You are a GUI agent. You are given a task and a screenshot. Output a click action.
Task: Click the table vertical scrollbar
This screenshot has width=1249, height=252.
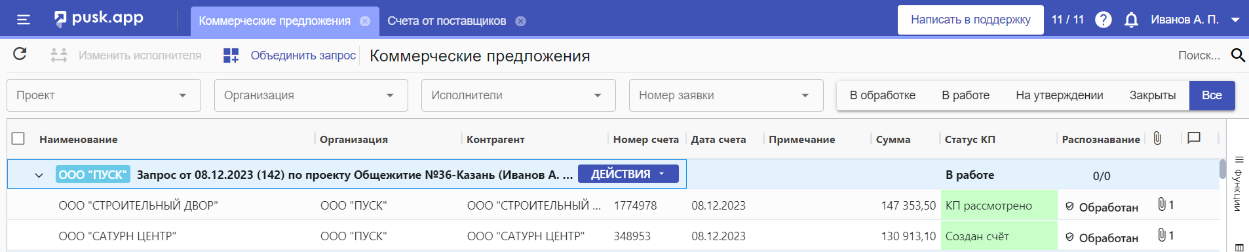[x=1223, y=169]
